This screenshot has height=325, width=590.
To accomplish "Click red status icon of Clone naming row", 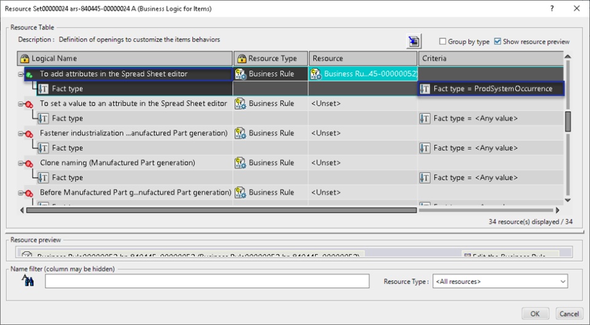I will 29,164.
